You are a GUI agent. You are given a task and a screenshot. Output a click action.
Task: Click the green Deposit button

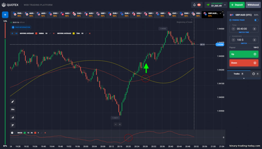pos(237,5)
